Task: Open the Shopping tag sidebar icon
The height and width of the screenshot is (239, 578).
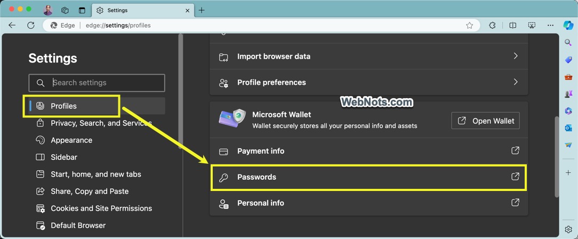Action: 568,60
